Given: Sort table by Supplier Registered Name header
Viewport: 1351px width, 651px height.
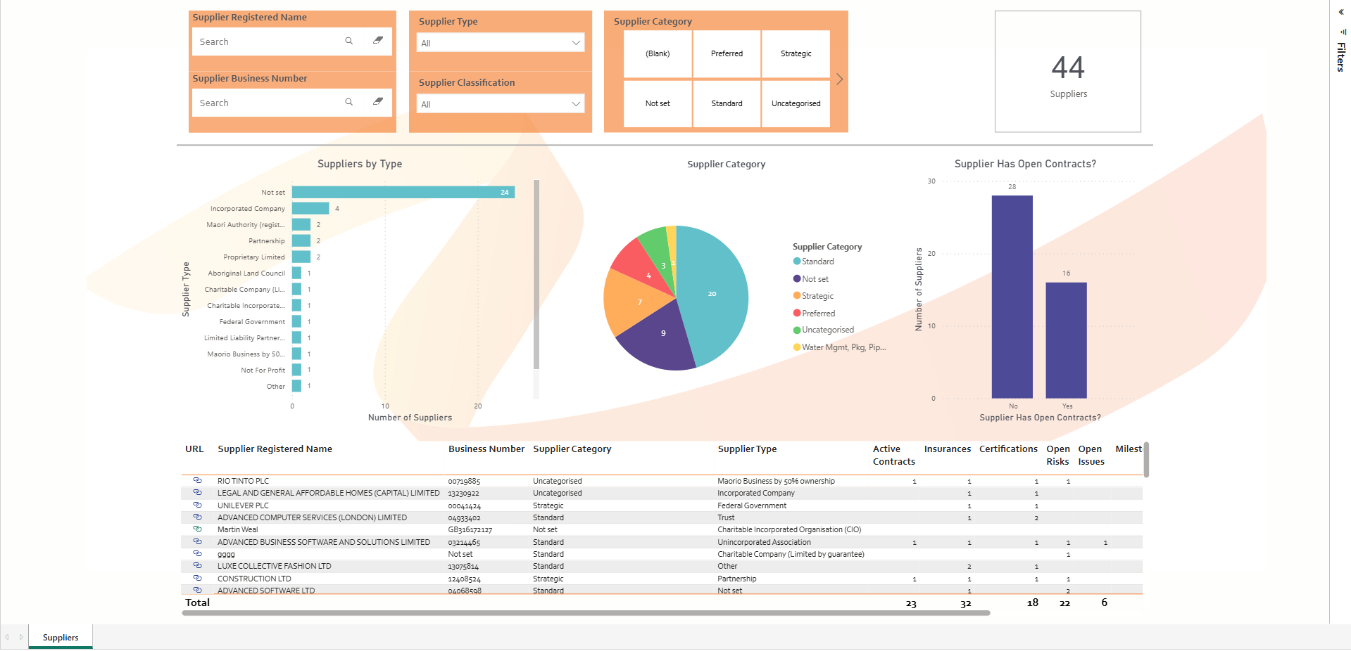Looking at the screenshot, I should (x=275, y=449).
